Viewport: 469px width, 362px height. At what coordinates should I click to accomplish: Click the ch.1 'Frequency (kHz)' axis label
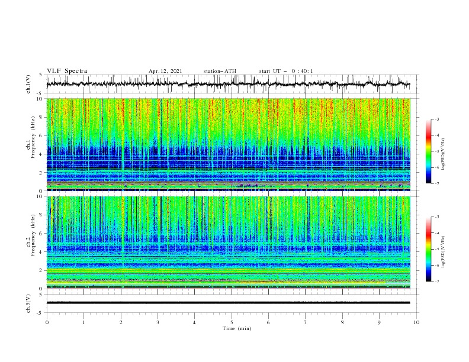click(x=33, y=138)
